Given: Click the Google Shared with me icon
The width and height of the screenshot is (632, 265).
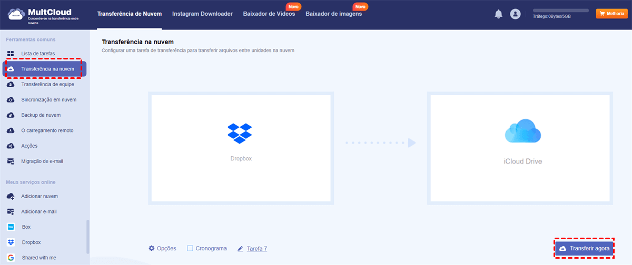Looking at the screenshot, I should click(11, 258).
